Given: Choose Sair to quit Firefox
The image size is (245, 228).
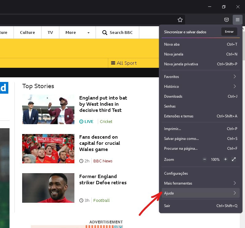Looking at the screenshot, I should [x=201, y=206].
